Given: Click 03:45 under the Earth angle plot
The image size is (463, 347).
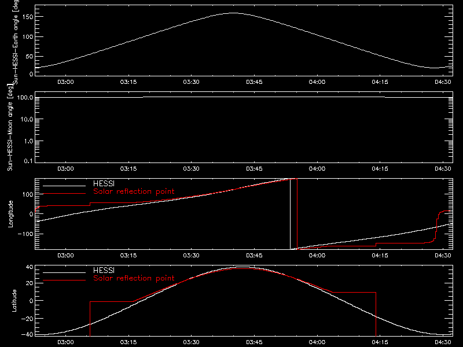Looking at the screenshot, I should point(254,82).
